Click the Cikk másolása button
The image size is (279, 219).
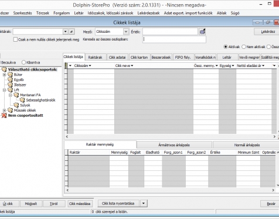(80, 204)
